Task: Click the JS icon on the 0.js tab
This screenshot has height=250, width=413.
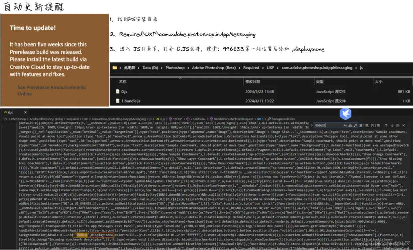Action: coord(6,113)
